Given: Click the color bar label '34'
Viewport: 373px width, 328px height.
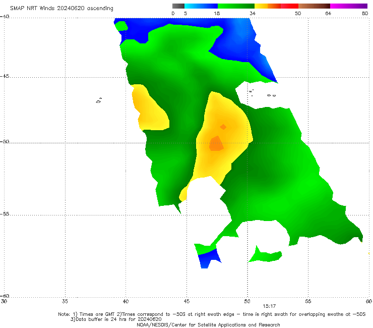Looking at the screenshot, I should 253,14.
